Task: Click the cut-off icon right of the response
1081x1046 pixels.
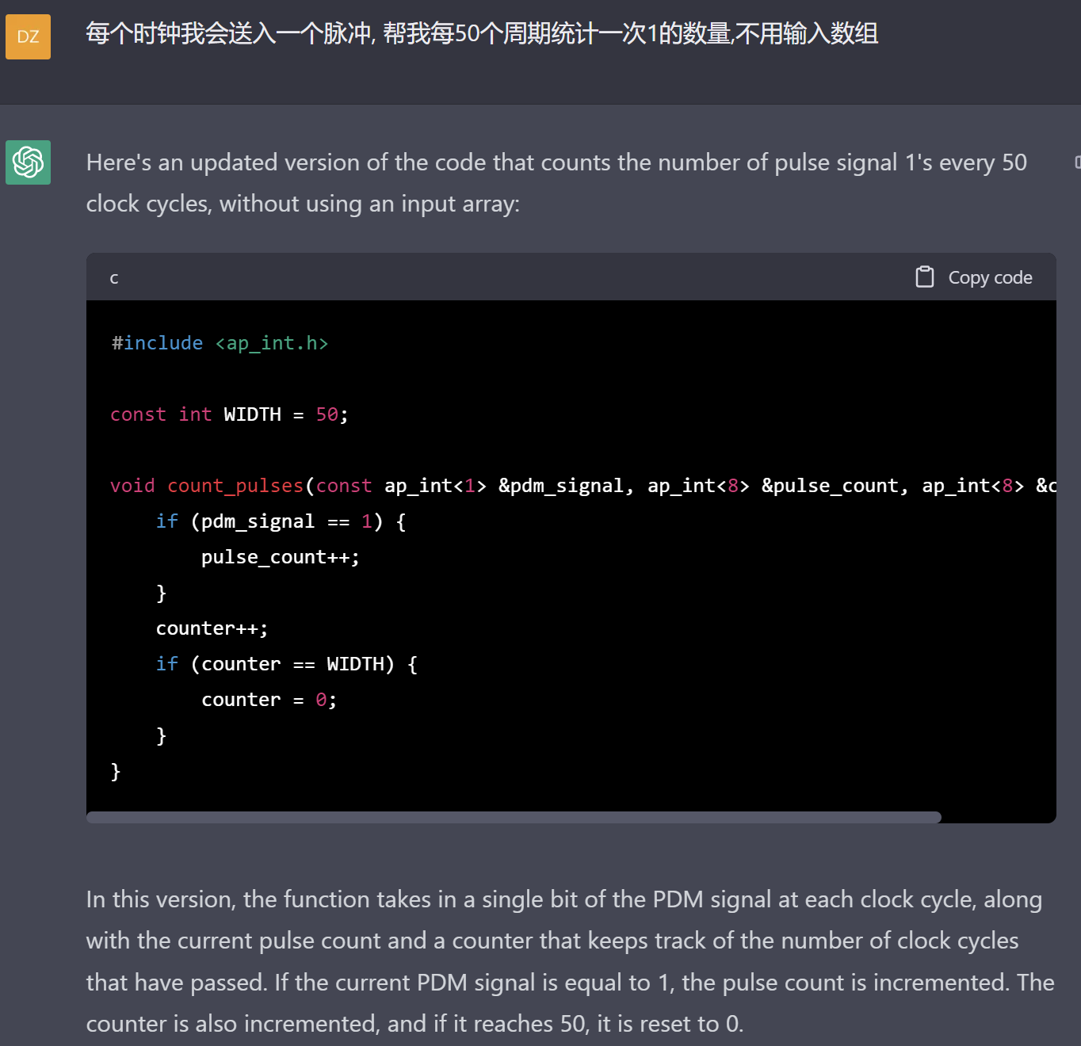Action: (1077, 162)
